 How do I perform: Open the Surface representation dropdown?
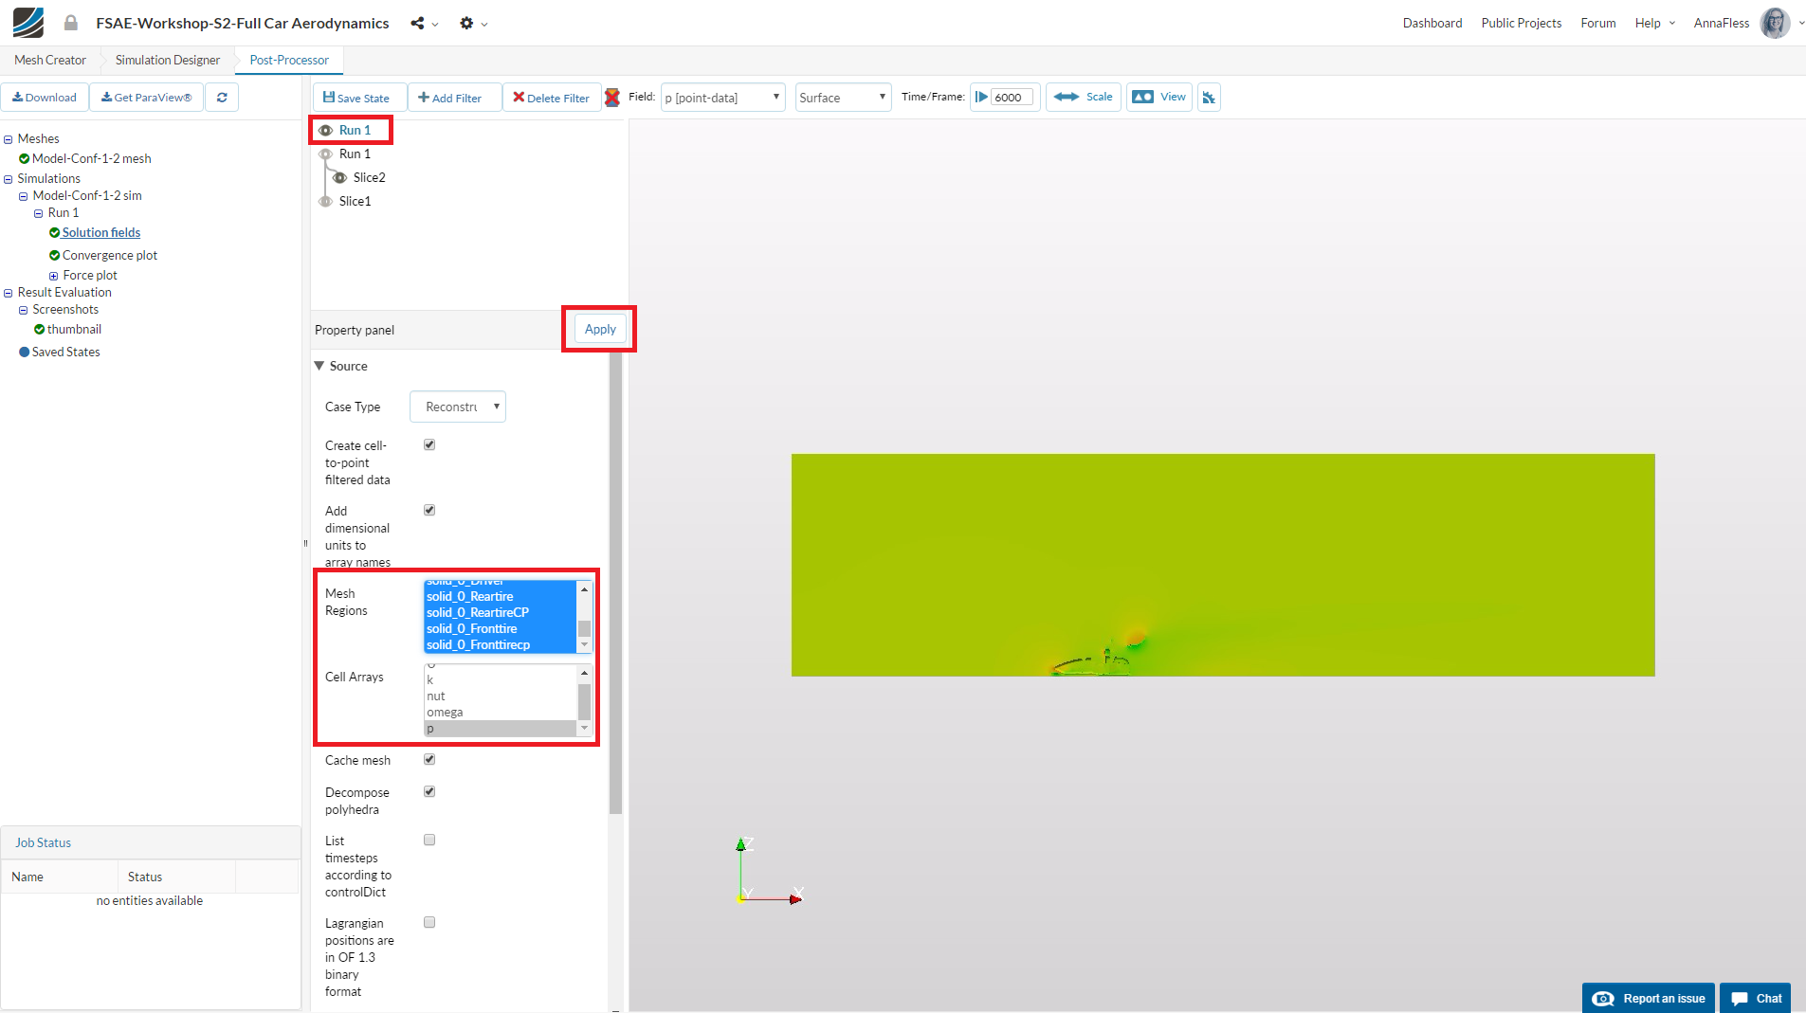point(844,98)
